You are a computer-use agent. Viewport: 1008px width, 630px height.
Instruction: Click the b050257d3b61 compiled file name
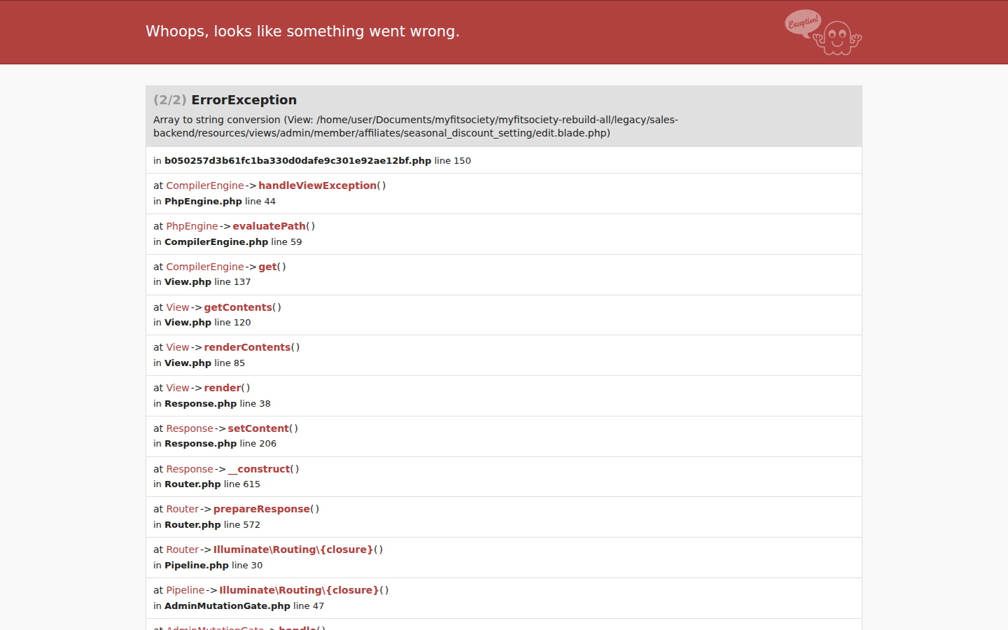tap(297, 161)
